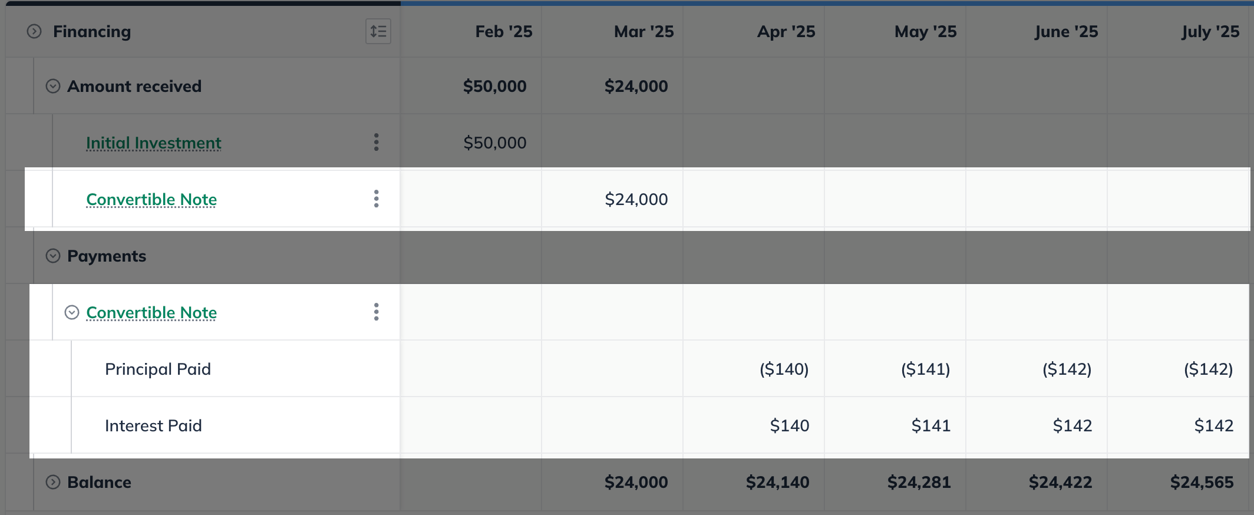Collapse the Convertible Note payments breakdown
This screenshot has width=1254, height=515.
72,312
